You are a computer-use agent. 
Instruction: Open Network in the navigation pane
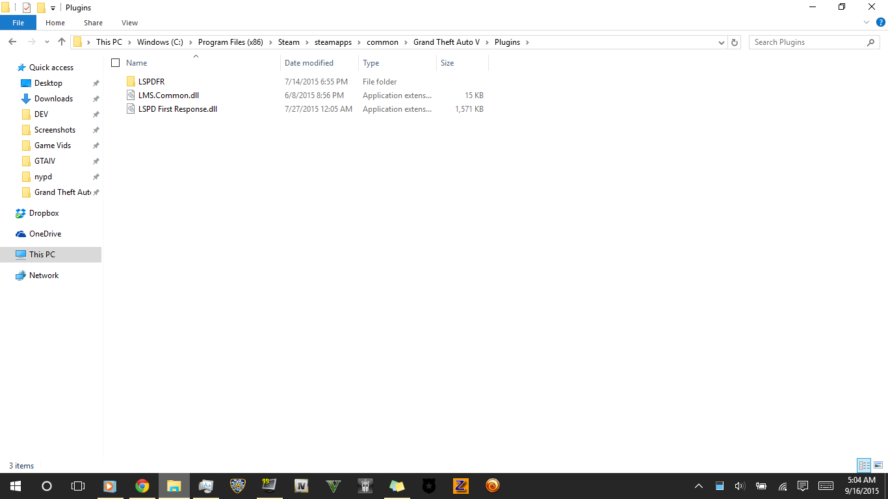point(44,275)
